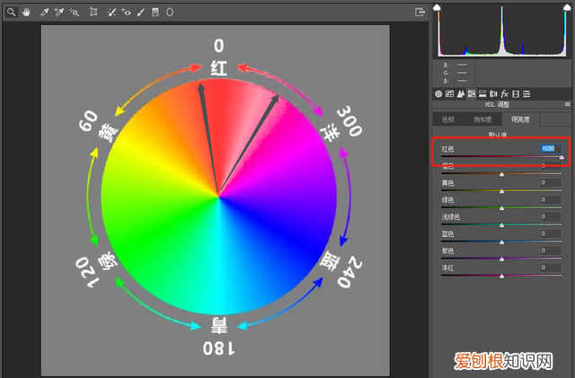
Task: Select the Transform tool
Action: 93,13
